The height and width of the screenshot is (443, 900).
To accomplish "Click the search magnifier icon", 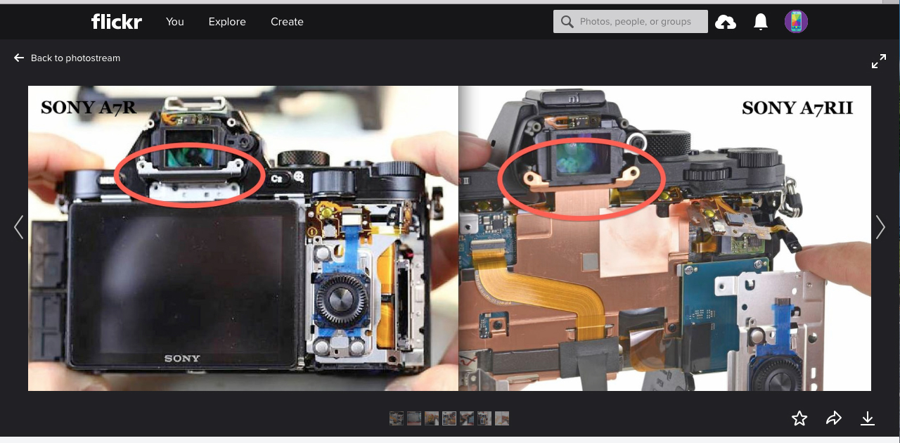I will (567, 22).
